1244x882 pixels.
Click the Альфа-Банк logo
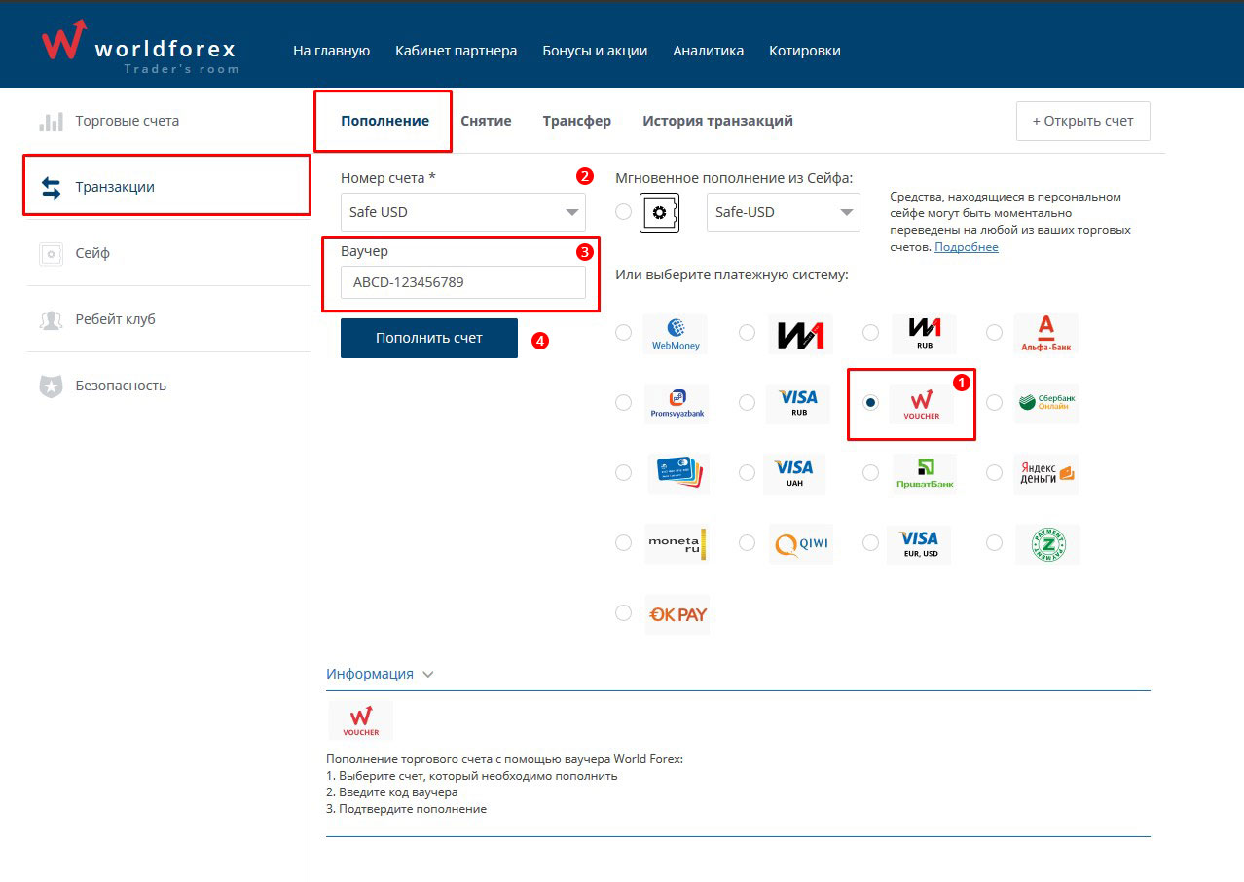(1046, 334)
